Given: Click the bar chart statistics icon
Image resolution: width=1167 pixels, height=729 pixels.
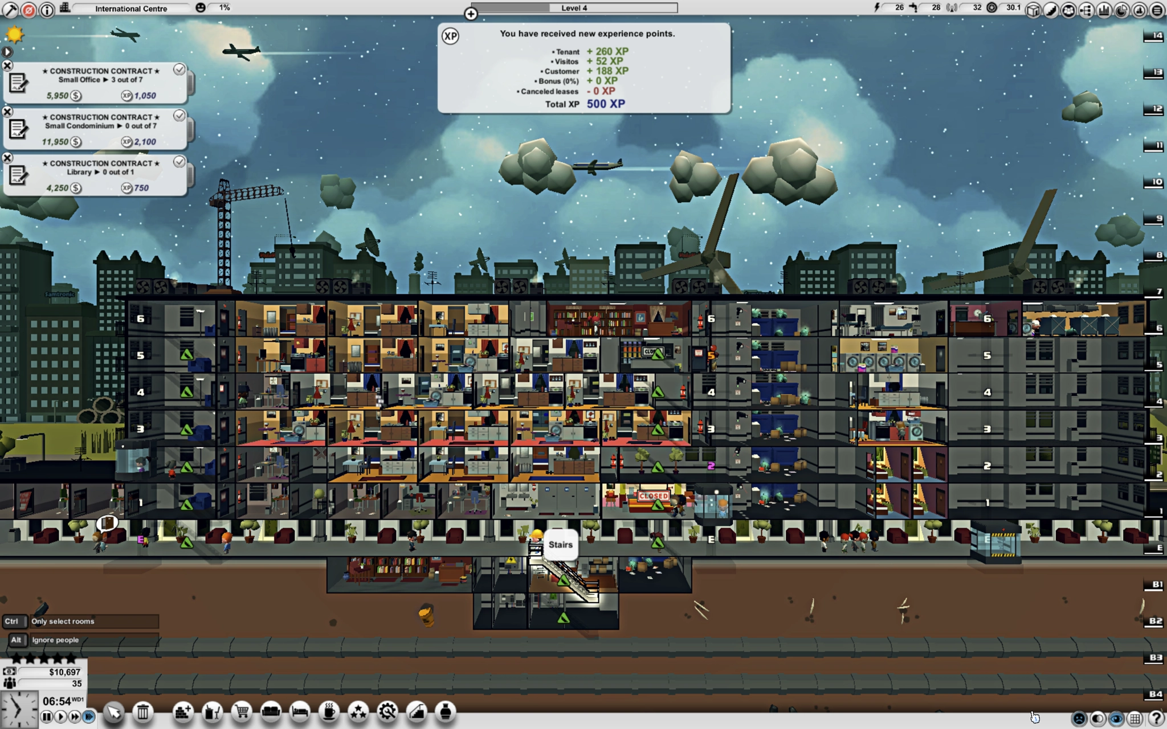Looking at the screenshot, I should coord(1104,10).
